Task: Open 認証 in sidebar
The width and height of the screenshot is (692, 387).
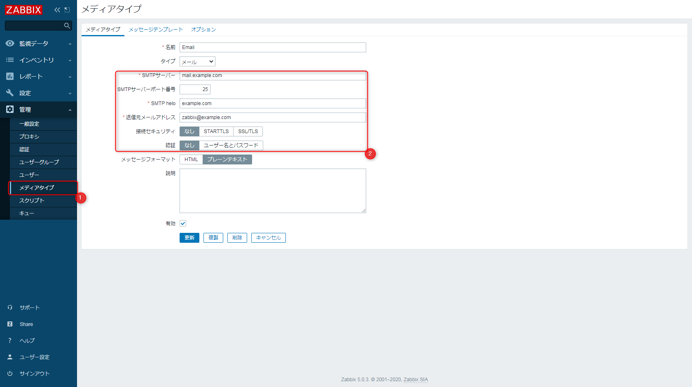Action: [43, 150]
